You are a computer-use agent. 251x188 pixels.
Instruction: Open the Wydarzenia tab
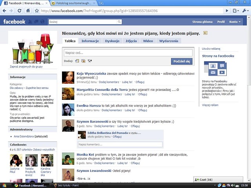[x=169, y=41]
